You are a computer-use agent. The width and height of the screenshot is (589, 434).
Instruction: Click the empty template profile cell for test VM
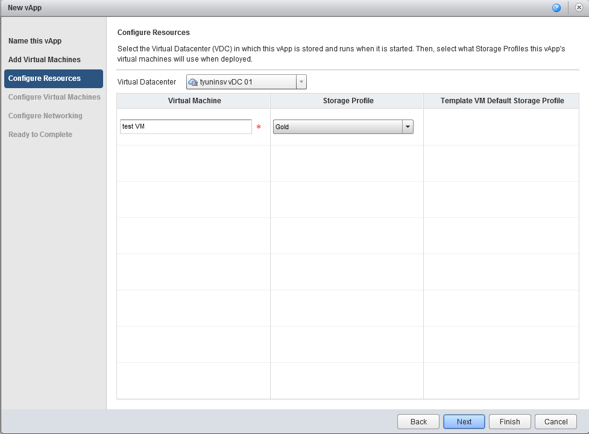click(502, 127)
